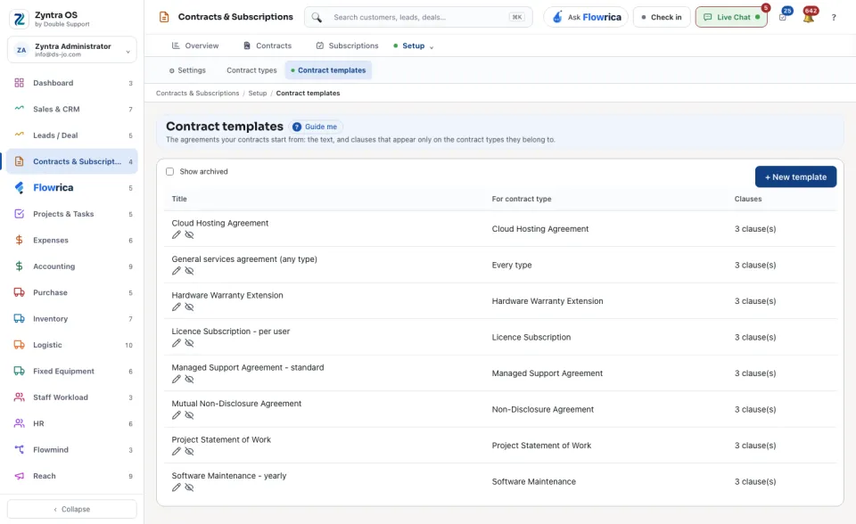Hide Mutual Non-Disclosure Agreement template
The image size is (856, 524).
click(x=189, y=415)
